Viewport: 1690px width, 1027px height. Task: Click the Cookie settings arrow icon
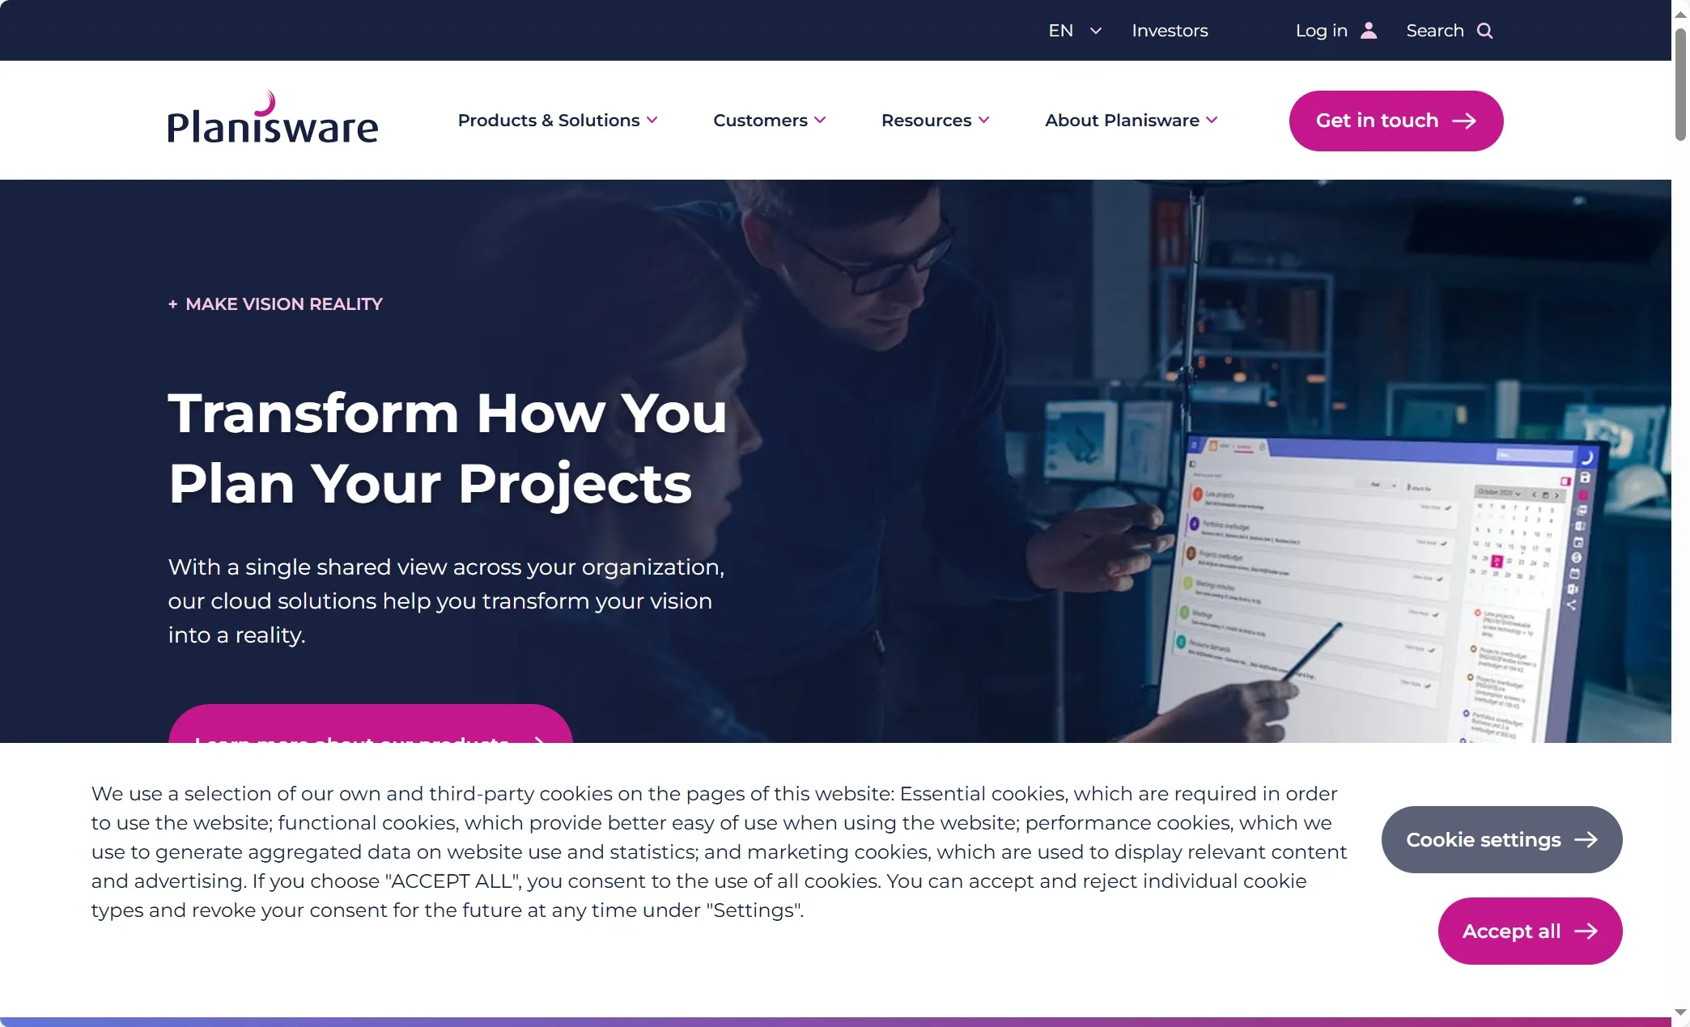[x=1589, y=838]
